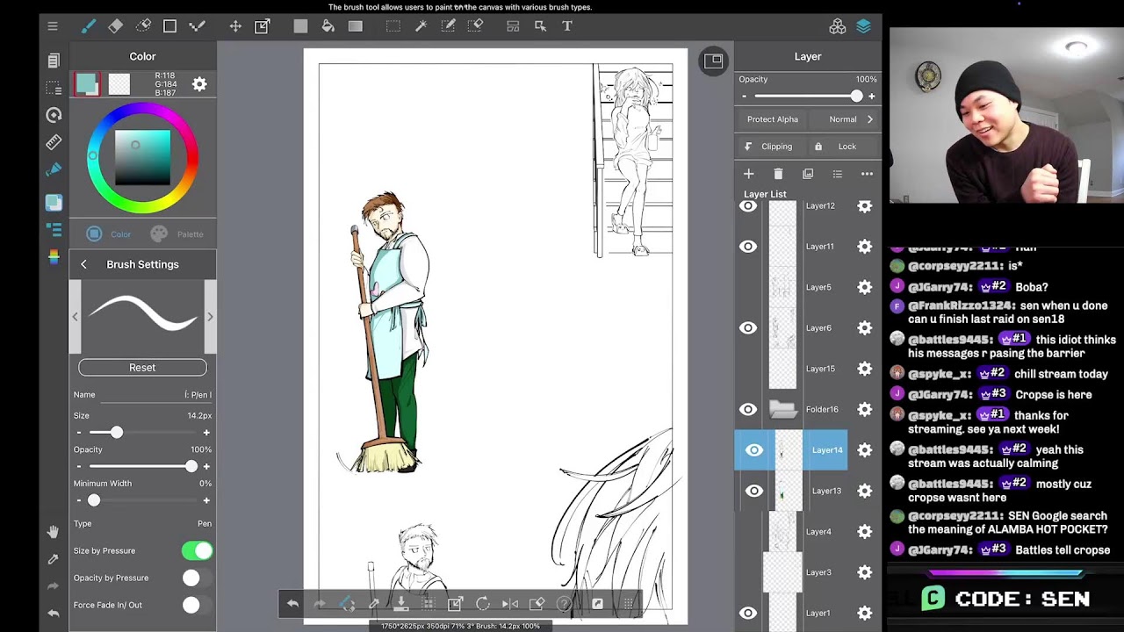Hide Layer12 using its eye icon

coord(748,206)
